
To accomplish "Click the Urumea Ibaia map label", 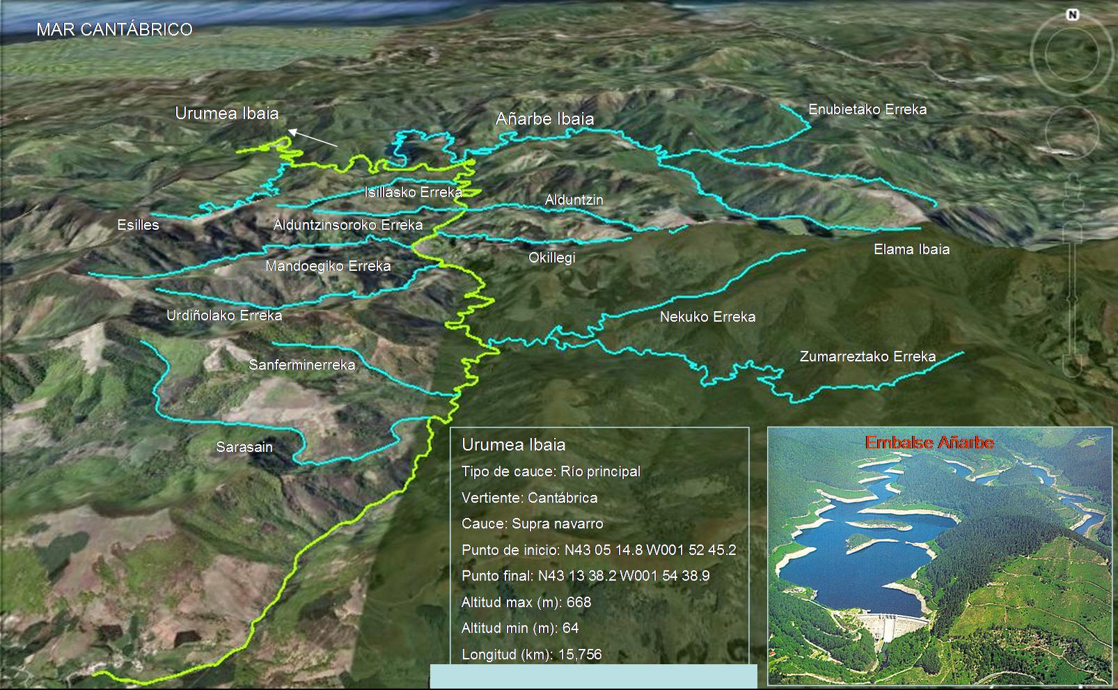I will tap(226, 113).
